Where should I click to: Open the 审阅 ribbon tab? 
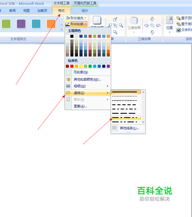coord(12,11)
